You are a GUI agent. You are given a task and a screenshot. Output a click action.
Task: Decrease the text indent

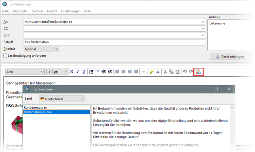tap(103, 72)
